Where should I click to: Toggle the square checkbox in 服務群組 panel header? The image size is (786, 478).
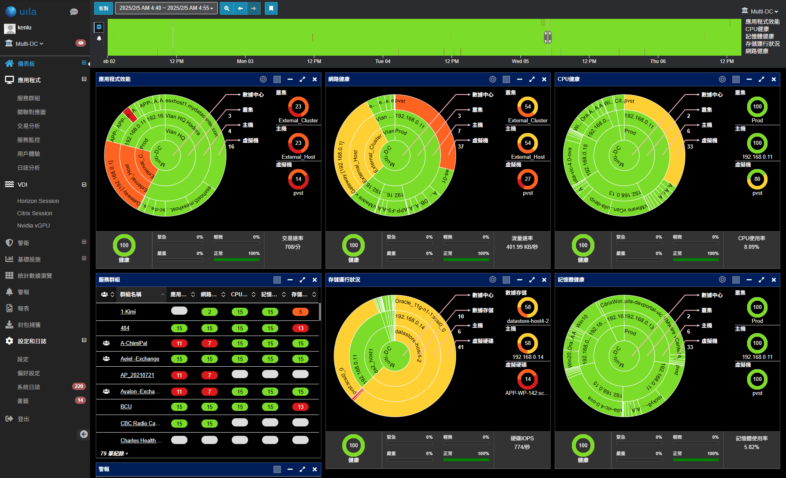(277, 280)
